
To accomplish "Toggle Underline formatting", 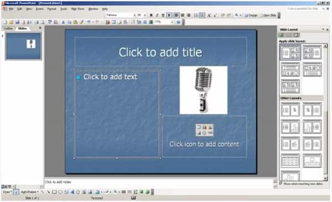I will 163,15.
